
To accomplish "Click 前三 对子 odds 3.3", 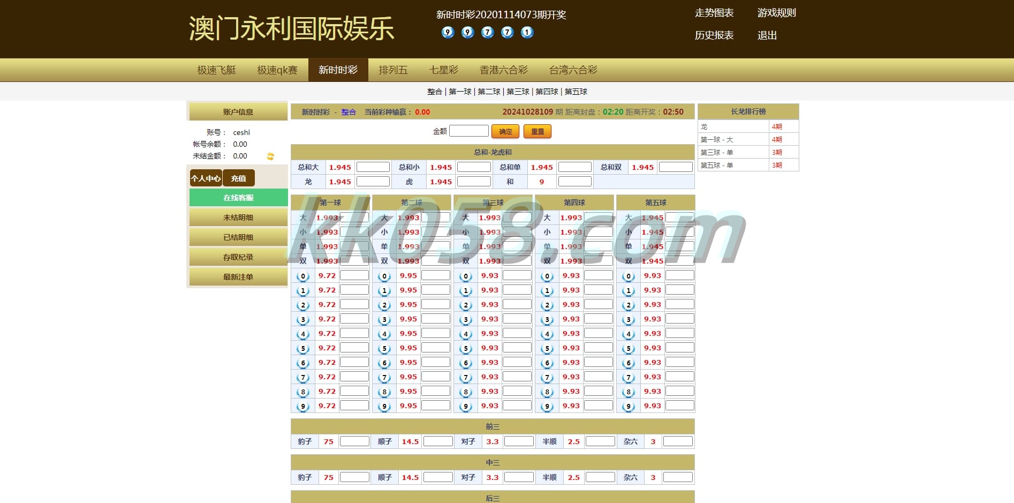I will click(x=493, y=441).
